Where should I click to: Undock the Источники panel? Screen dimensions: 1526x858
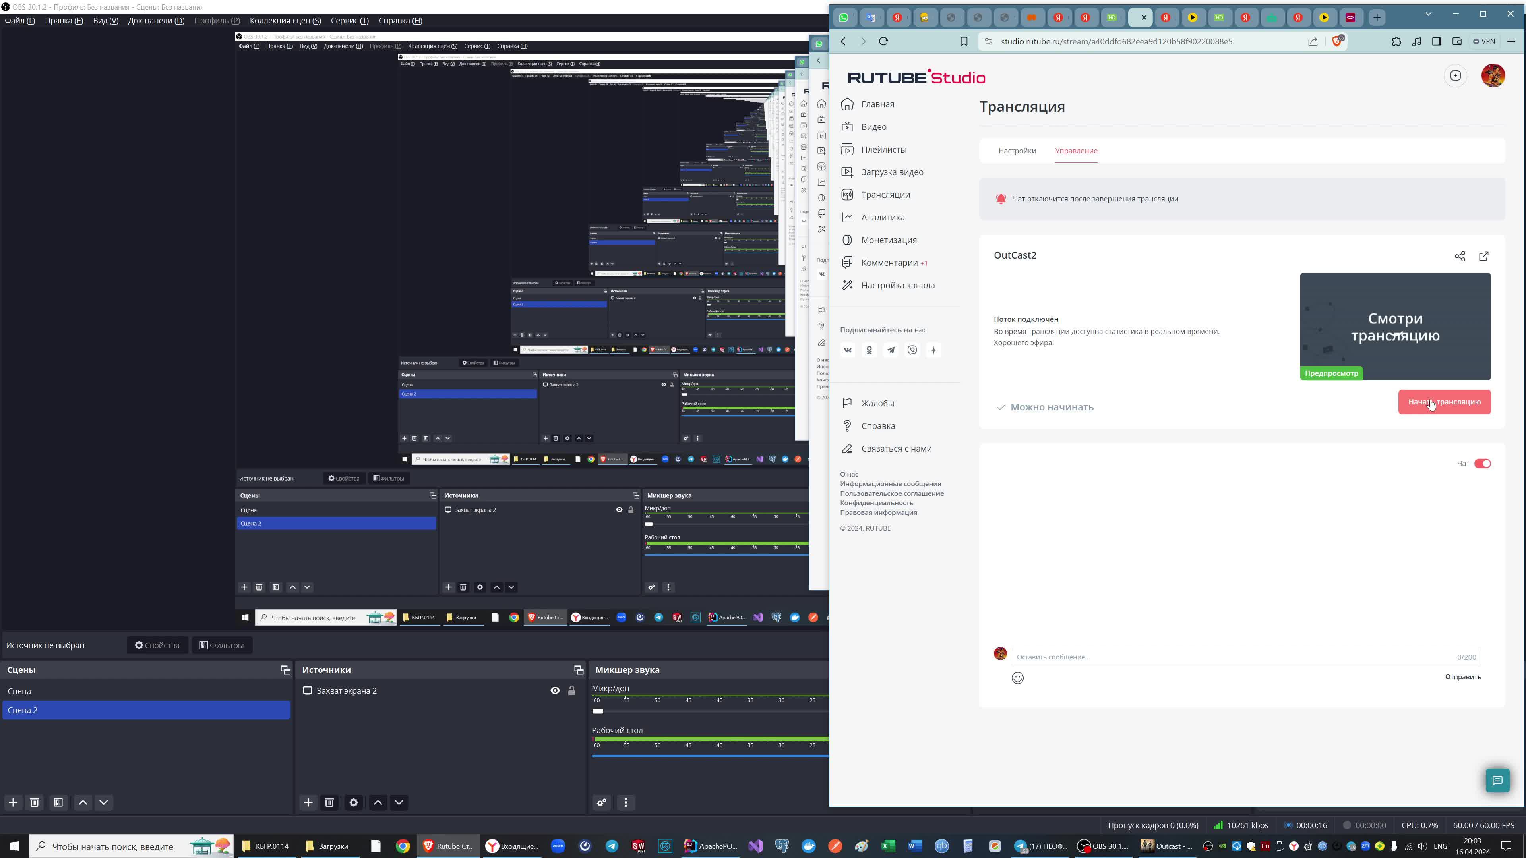tap(578, 670)
